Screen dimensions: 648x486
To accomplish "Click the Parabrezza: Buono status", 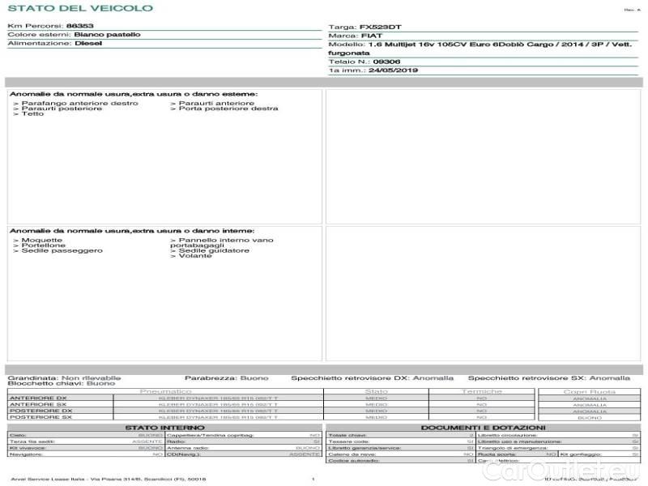I will (226, 377).
